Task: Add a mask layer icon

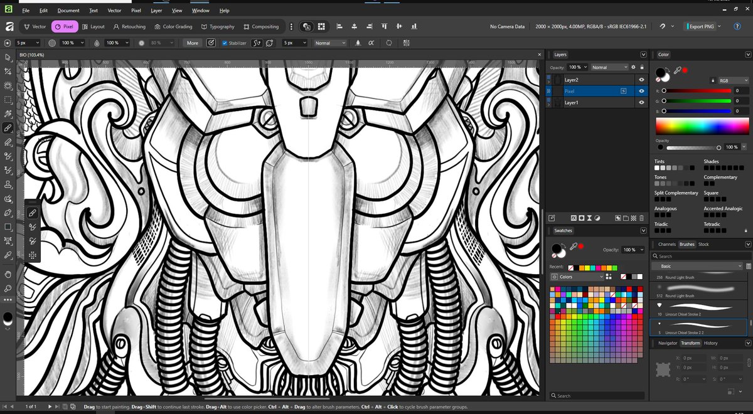Action: pos(582,218)
